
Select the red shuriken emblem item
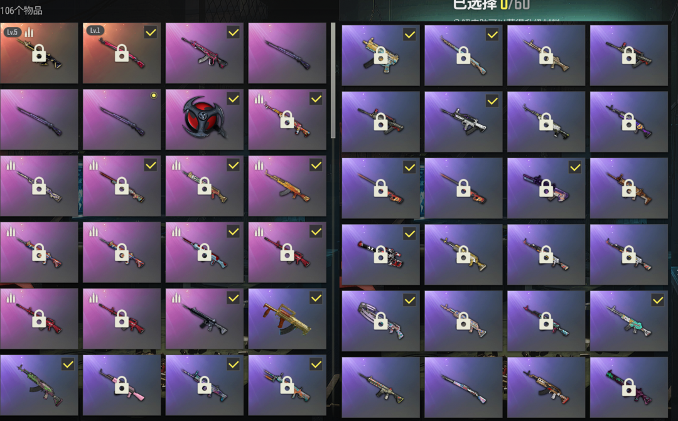[x=204, y=119]
